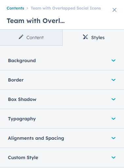Screen dimensions: 124x168
Task: Switch to the Content tab
Action: [x=31, y=37]
